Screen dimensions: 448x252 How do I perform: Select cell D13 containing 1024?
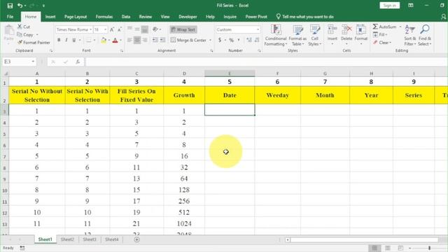point(184,224)
